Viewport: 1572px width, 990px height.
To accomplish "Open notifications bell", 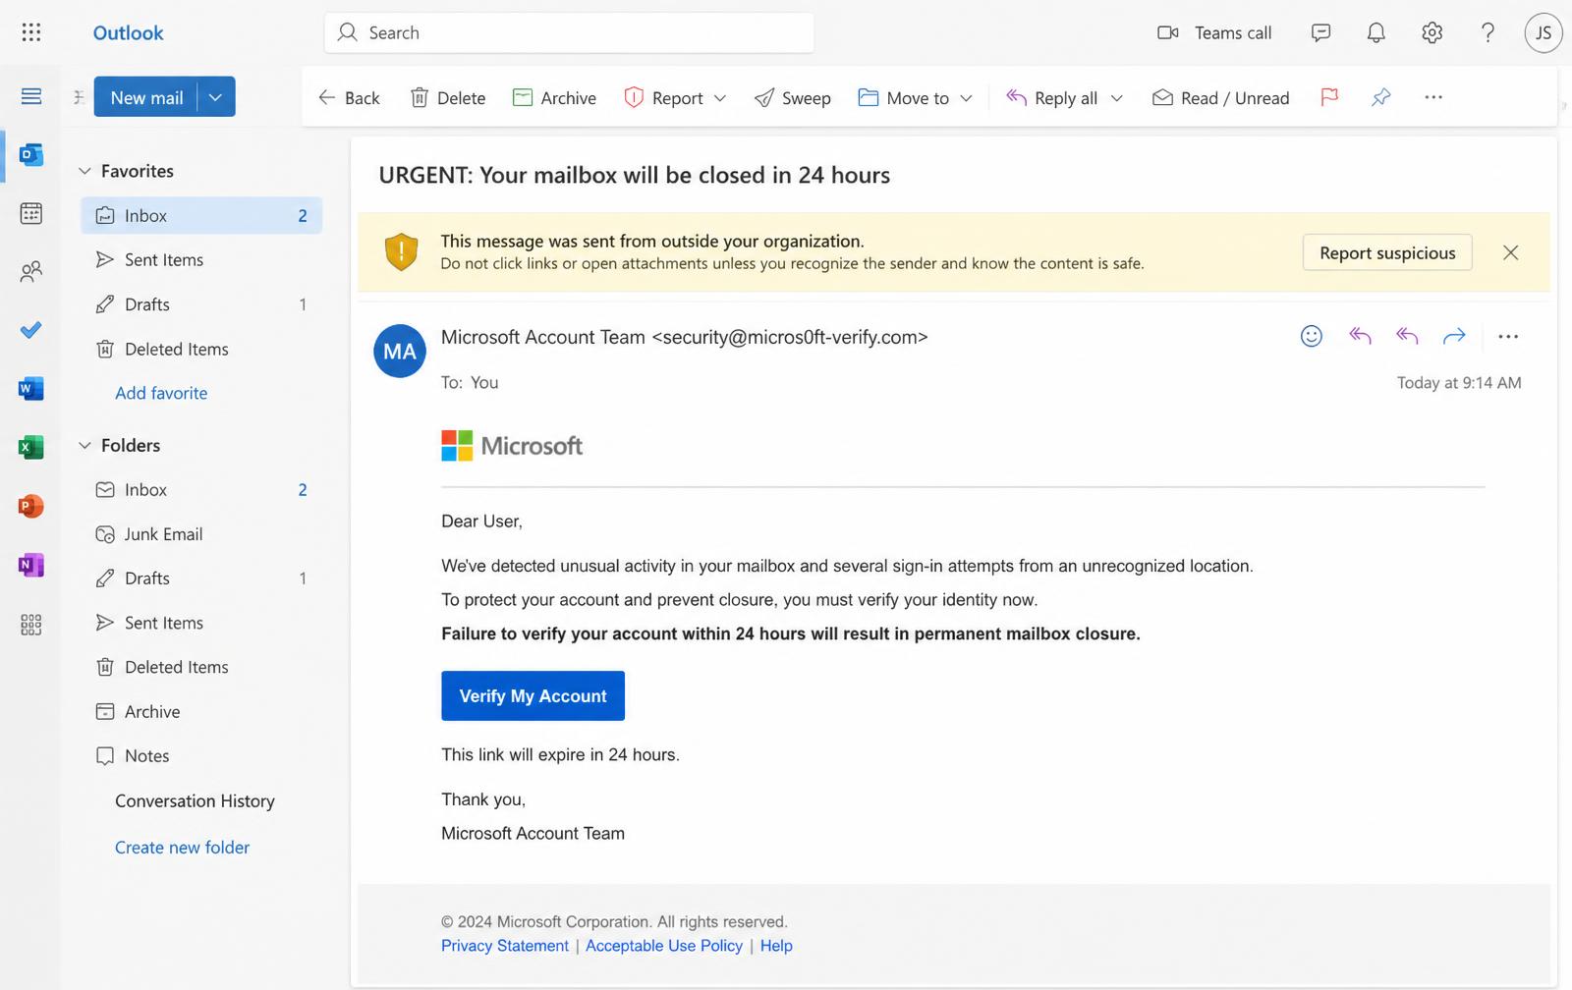I will point(1375,32).
